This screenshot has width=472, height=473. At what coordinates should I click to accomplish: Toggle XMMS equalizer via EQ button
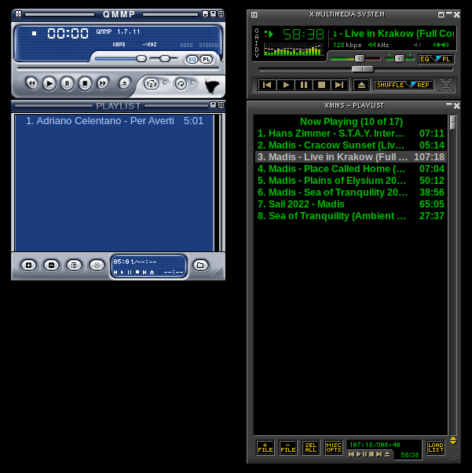[x=426, y=59]
